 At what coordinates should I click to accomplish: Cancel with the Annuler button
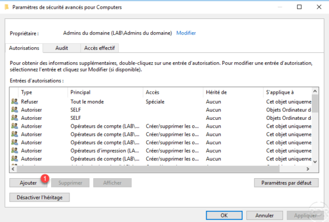click(265, 215)
